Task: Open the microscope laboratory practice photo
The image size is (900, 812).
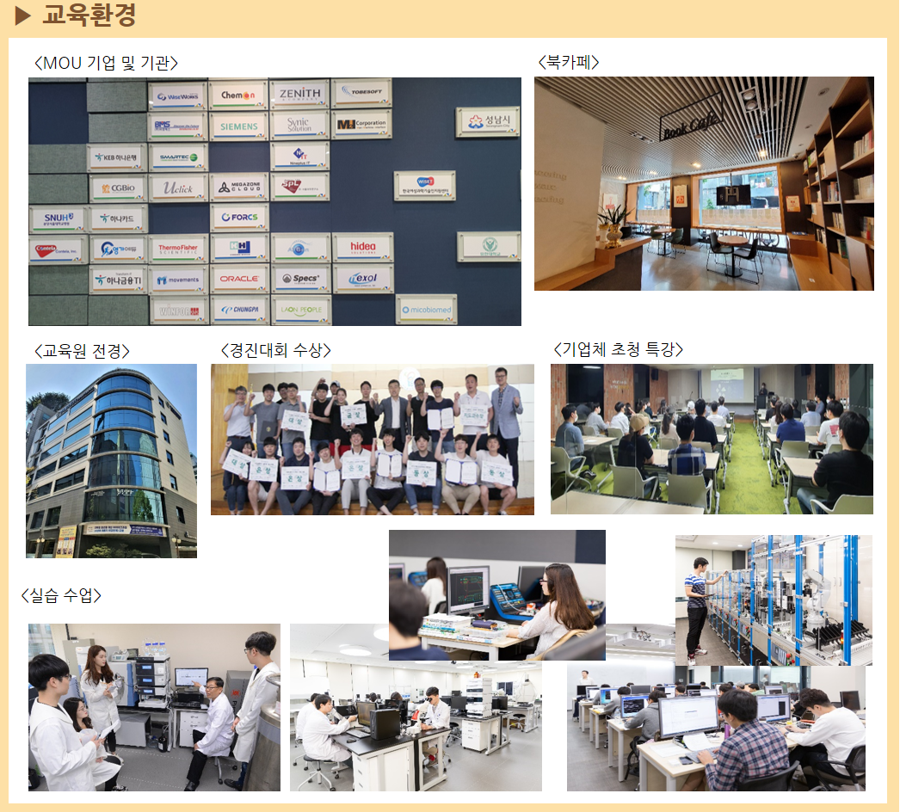Action: pyautogui.click(x=416, y=725)
